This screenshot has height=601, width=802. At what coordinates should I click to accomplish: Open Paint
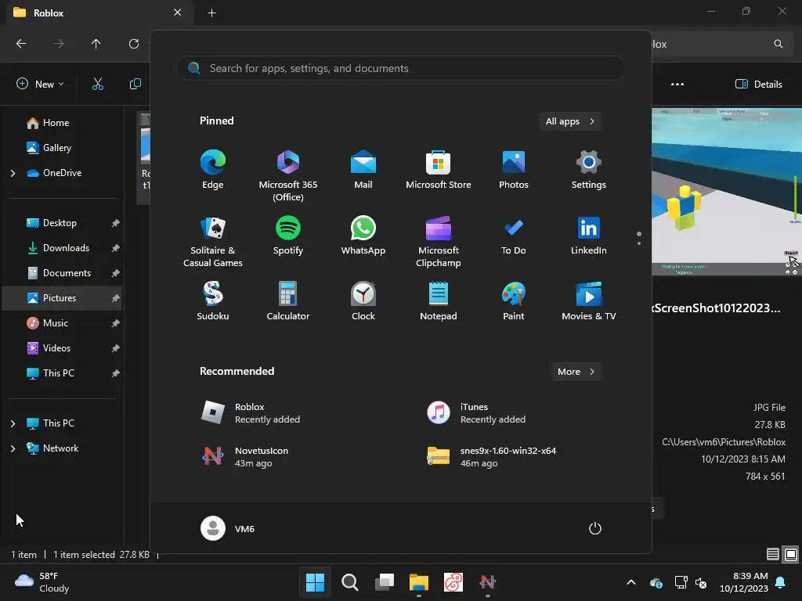pos(514,301)
